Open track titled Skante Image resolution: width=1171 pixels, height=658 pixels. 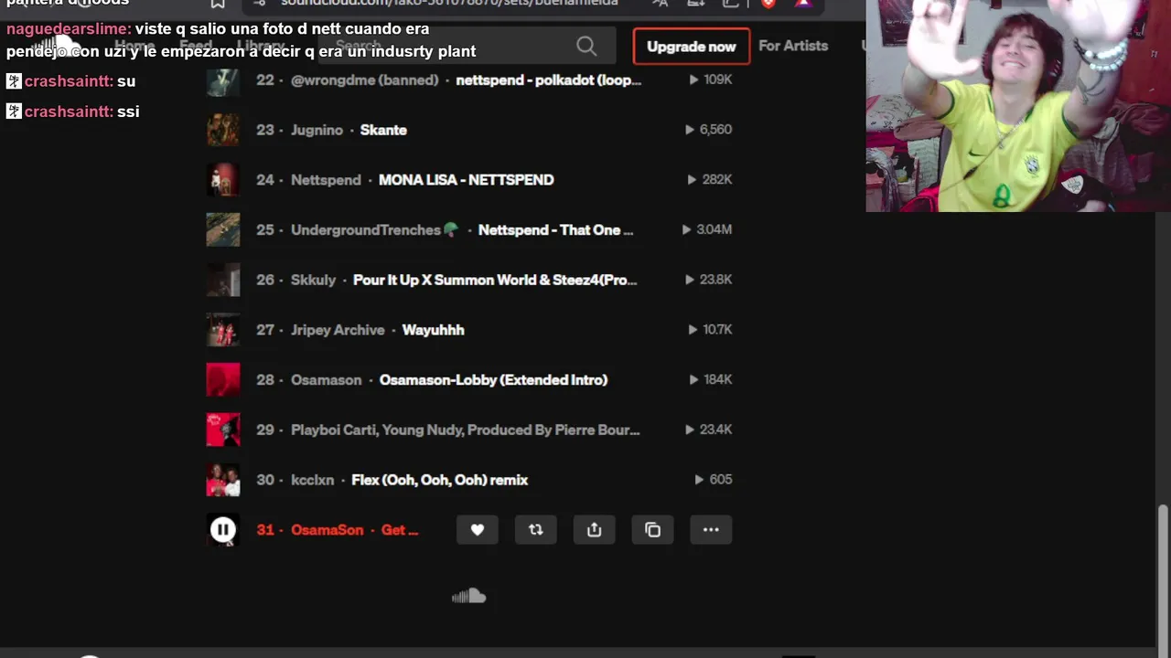[x=383, y=130]
